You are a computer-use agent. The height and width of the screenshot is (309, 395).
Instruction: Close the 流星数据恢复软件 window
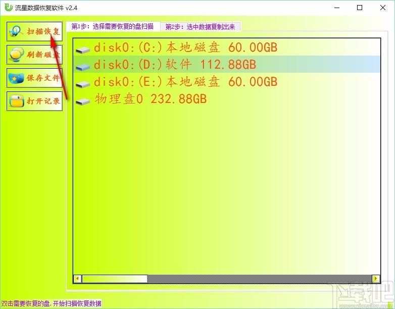(383, 8)
